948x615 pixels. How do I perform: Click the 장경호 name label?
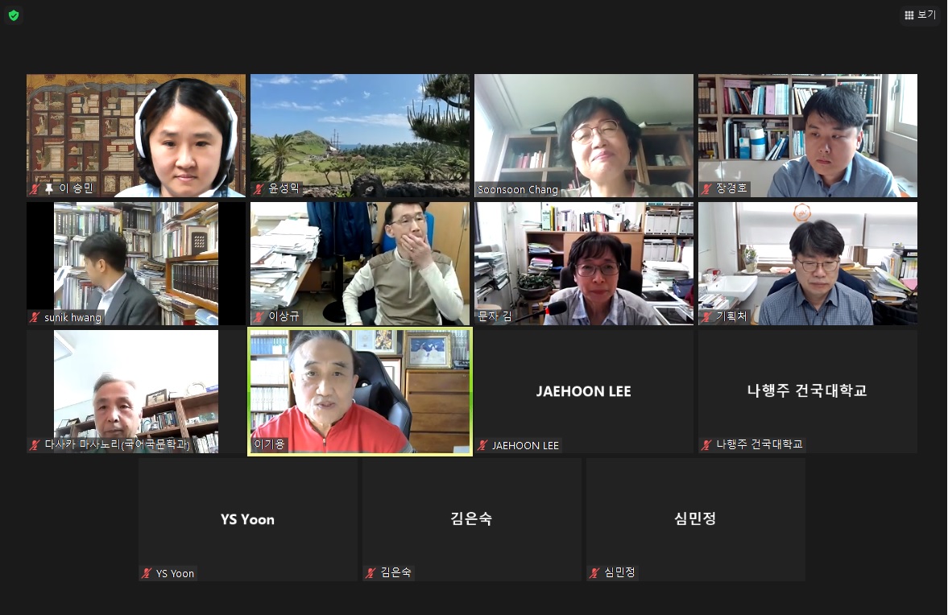pos(731,188)
